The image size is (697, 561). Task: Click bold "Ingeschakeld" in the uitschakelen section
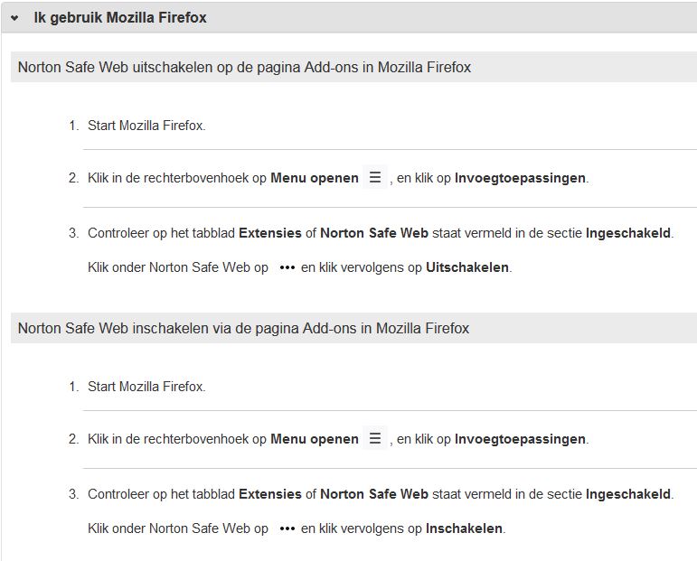click(628, 233)
